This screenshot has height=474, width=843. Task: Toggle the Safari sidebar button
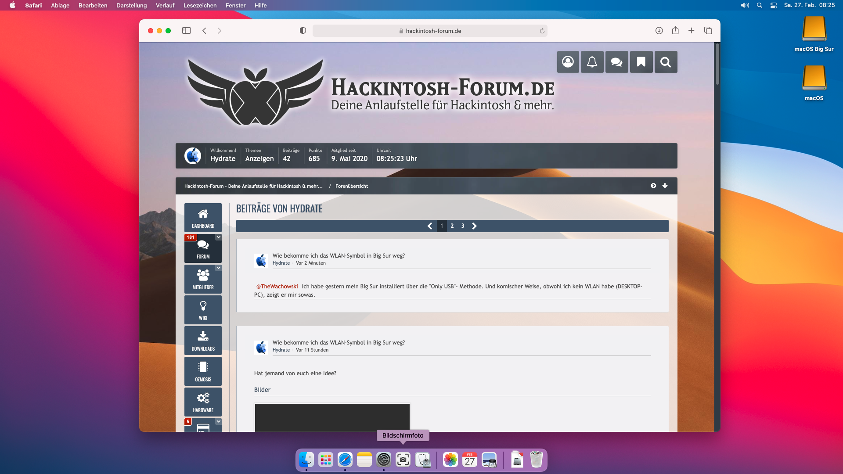tap(186, 31)
